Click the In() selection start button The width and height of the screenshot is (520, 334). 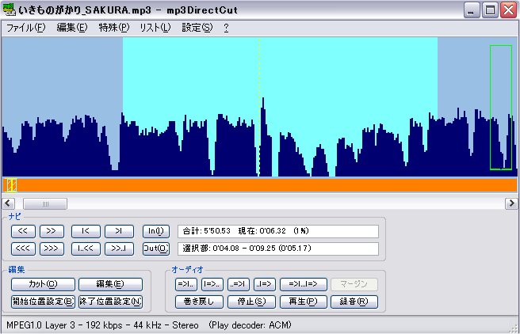pos(156,231)
